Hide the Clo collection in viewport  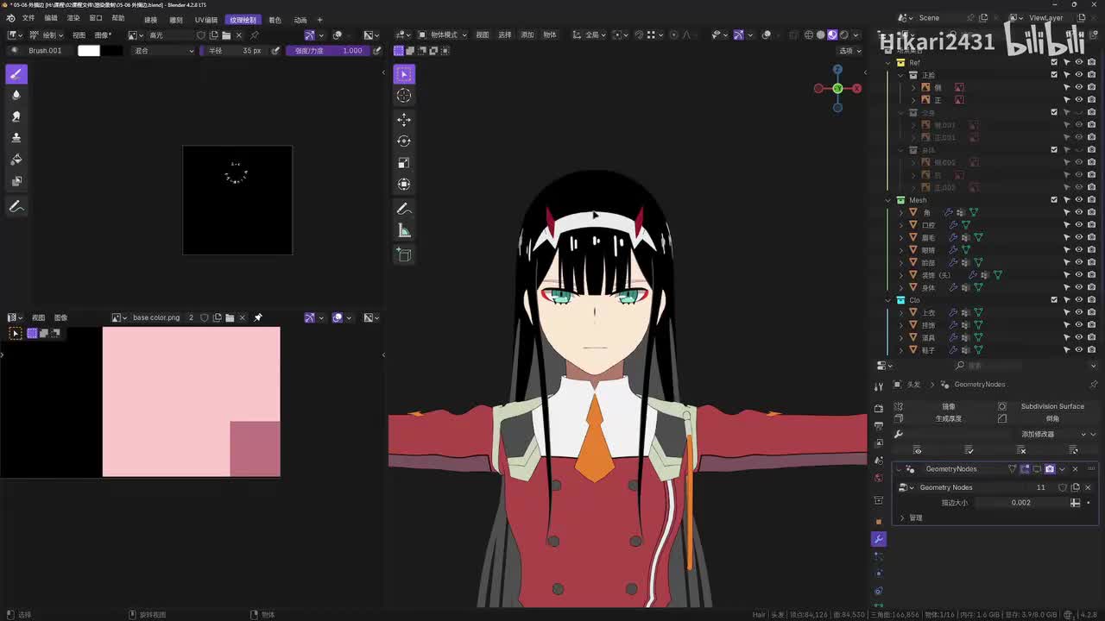(x=1079, y=300)
